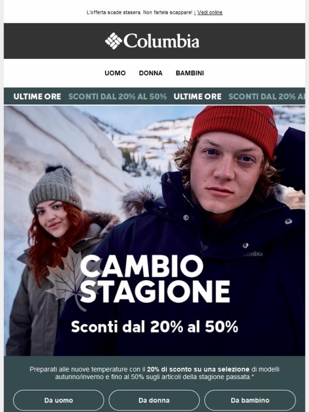Click the Da uomo button
The image size is (309, 412).
coord(59,400)
